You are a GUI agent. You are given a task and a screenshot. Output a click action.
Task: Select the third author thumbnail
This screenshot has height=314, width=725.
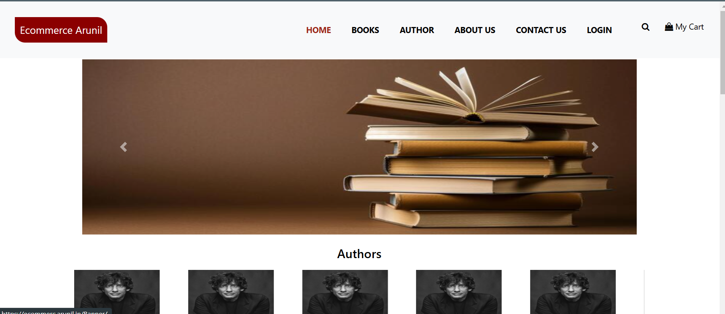[345, 292]
